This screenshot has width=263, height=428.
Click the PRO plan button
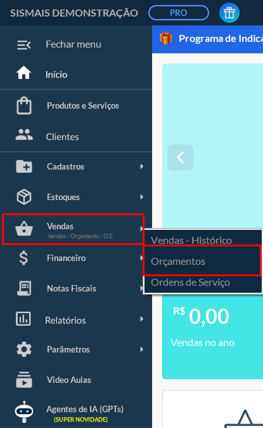pos(179,13)
